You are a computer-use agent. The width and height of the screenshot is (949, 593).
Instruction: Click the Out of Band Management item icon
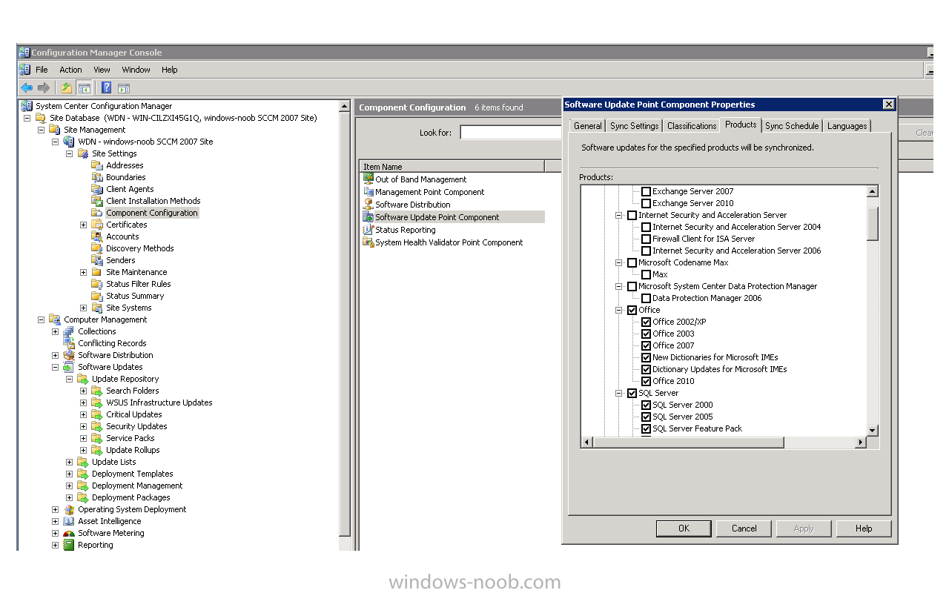368,179
